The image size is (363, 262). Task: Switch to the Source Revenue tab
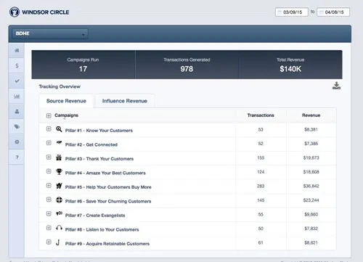tap(66, 101)
